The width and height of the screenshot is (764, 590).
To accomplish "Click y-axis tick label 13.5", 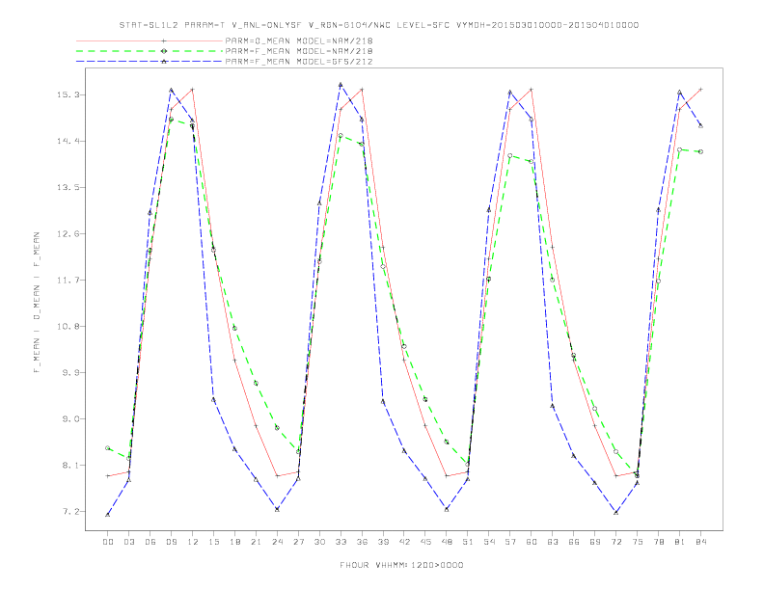I will click(x=68, y=187).
